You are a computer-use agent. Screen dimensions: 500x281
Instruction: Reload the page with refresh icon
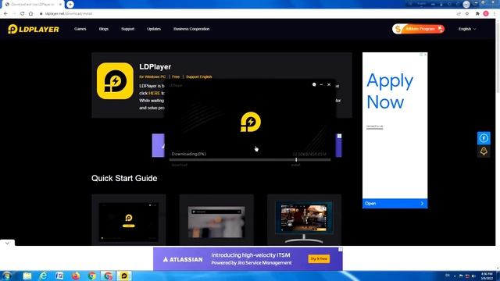pyautogui.click(x=23, y=14)
